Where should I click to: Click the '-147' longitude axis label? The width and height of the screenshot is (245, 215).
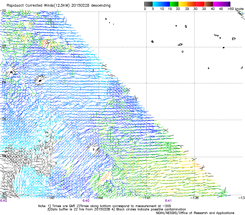[51, 198]
